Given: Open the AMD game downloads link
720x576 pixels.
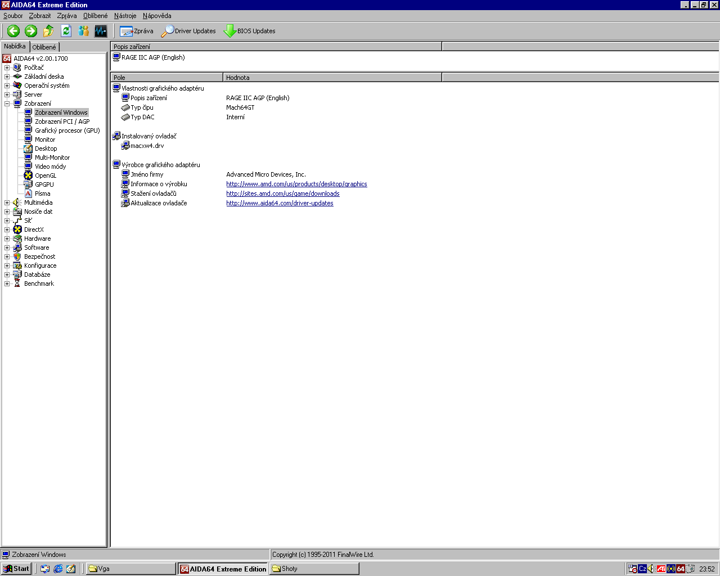Looking at the screenshot, I should [x=282, y=193].
